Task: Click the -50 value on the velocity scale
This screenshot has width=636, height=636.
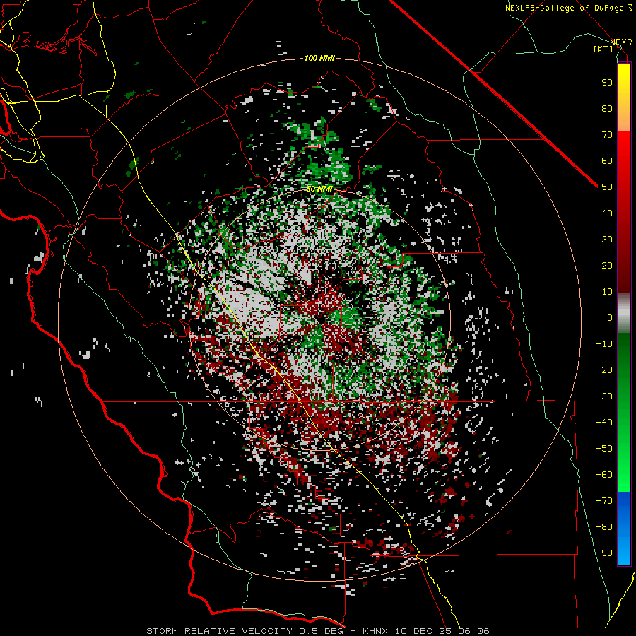Action: pyautogui.click(x=604, y=449)
